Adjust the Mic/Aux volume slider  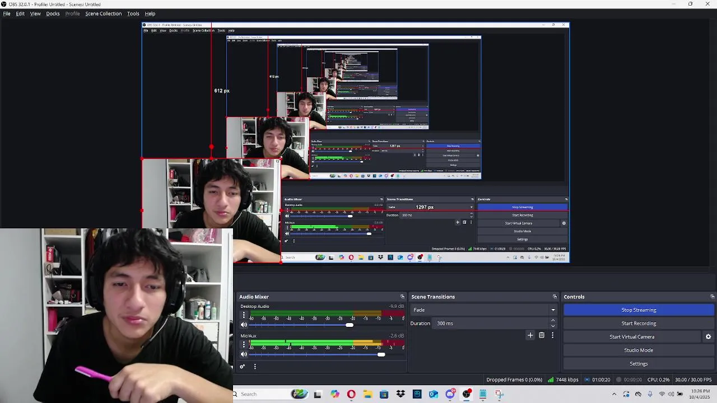click(381, 354)
